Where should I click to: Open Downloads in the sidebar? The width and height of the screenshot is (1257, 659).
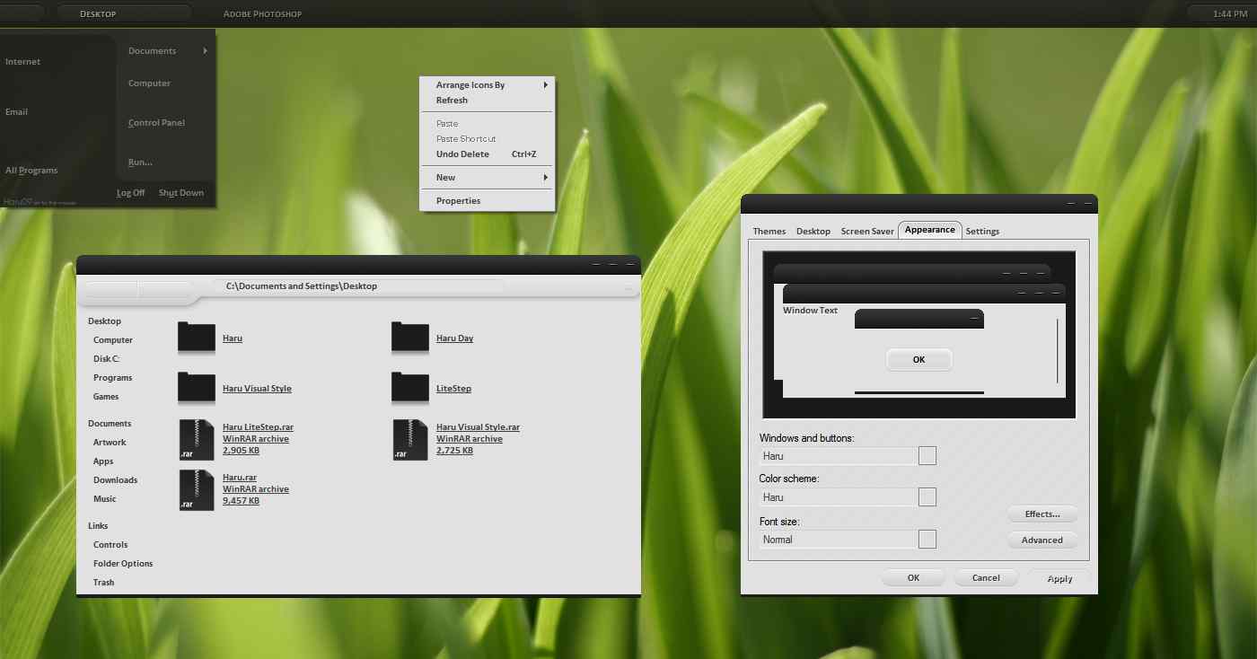(116, 480)
